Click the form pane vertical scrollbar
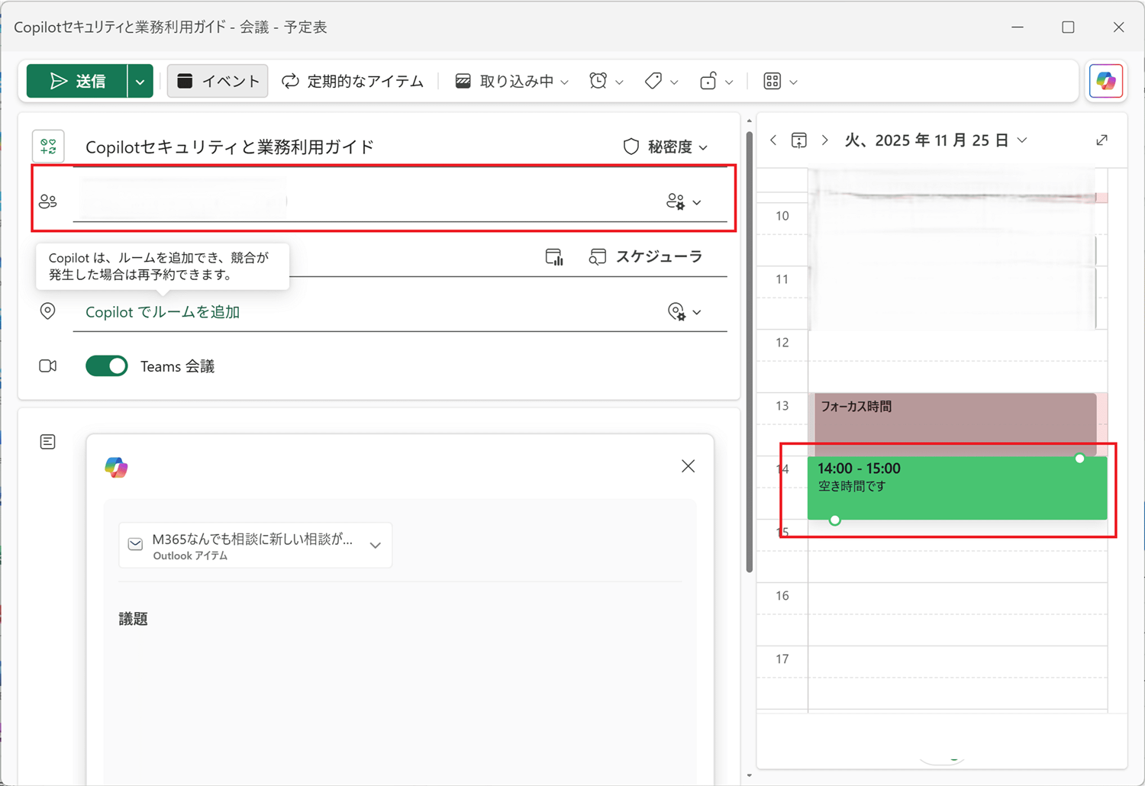This screenshot has width=1145, height=786. point(750,352)
